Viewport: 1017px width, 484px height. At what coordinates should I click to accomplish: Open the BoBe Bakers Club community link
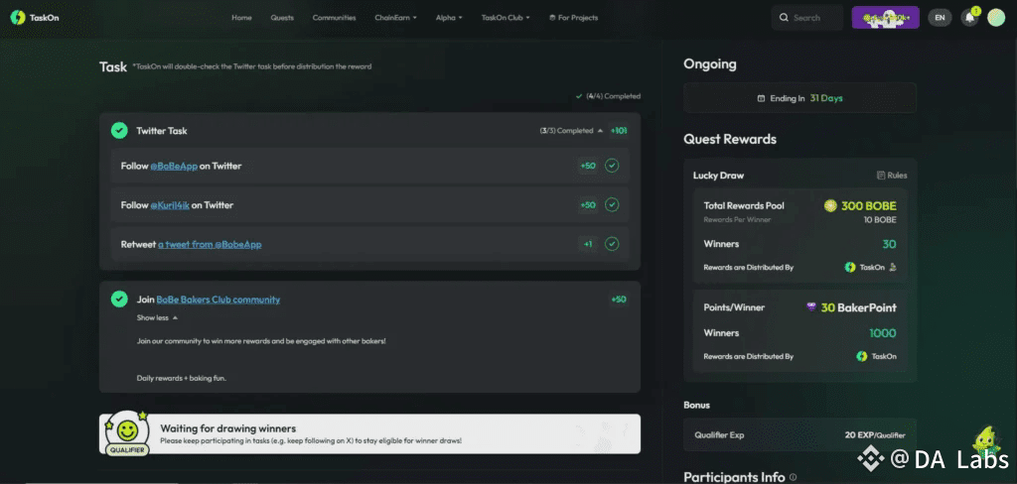point(218,300)
